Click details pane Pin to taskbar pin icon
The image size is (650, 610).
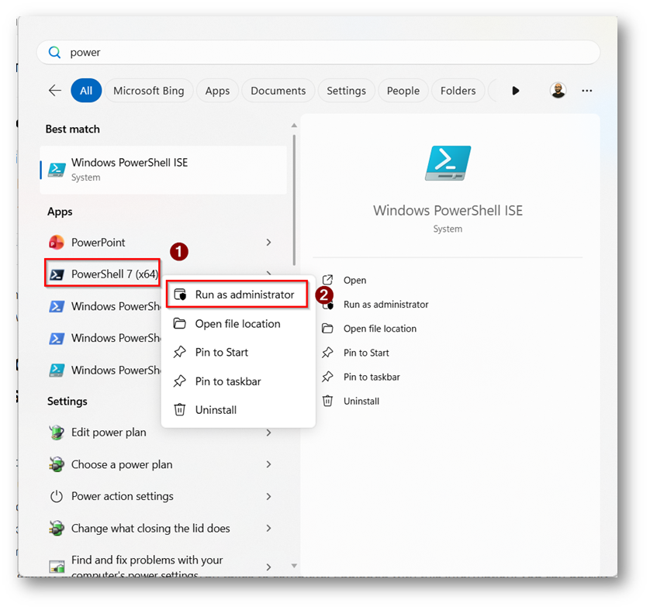coord(327,377)
